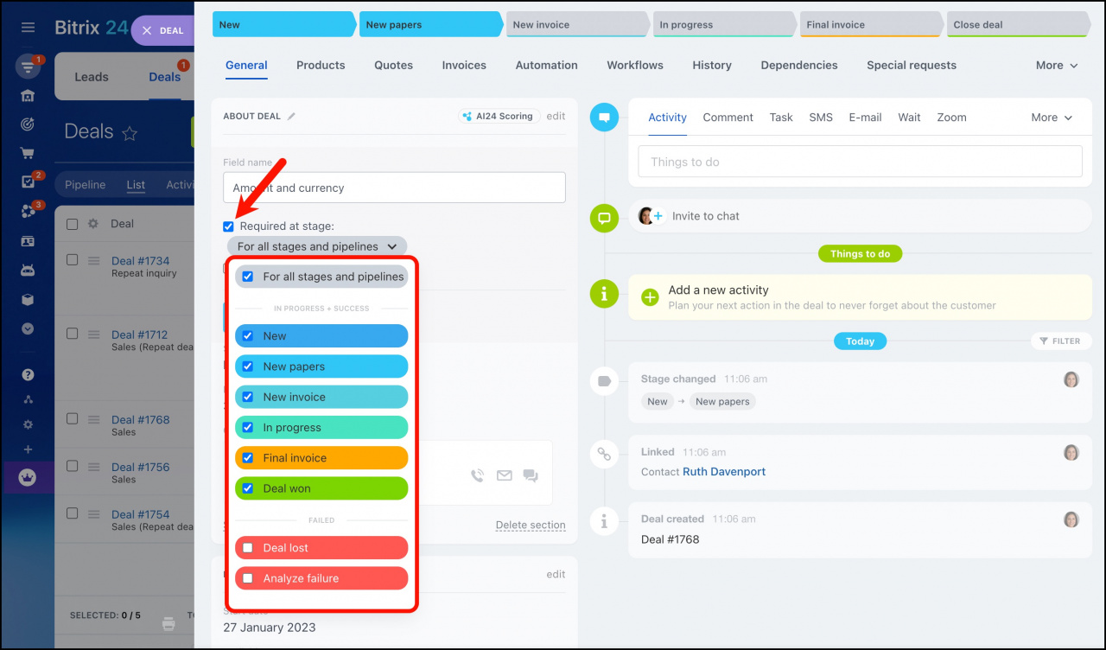
Task: Open row menu for Deal #1734
Action: (95, 260)
